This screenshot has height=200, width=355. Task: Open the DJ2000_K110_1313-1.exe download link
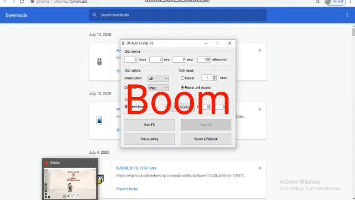click(136, 168)
